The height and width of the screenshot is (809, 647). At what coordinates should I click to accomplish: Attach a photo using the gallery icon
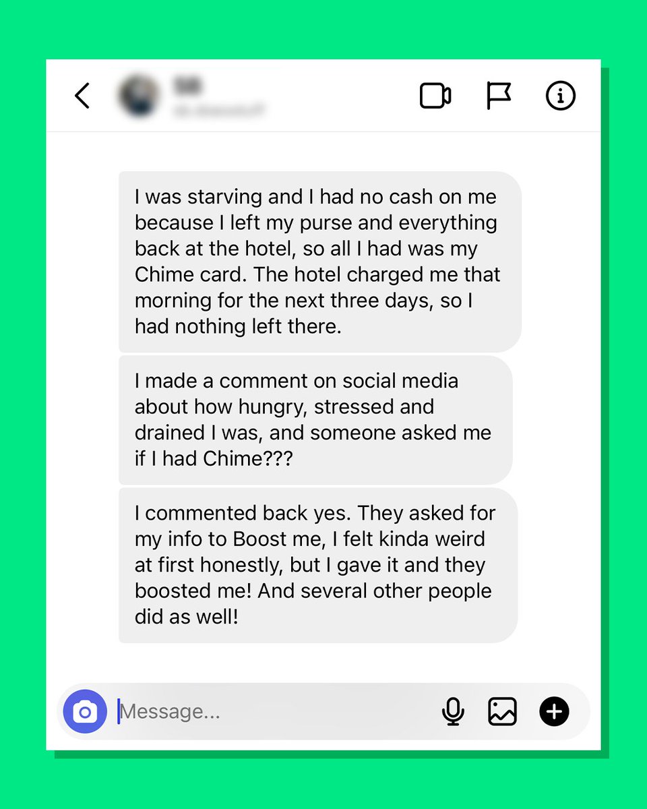pos(503,711)
